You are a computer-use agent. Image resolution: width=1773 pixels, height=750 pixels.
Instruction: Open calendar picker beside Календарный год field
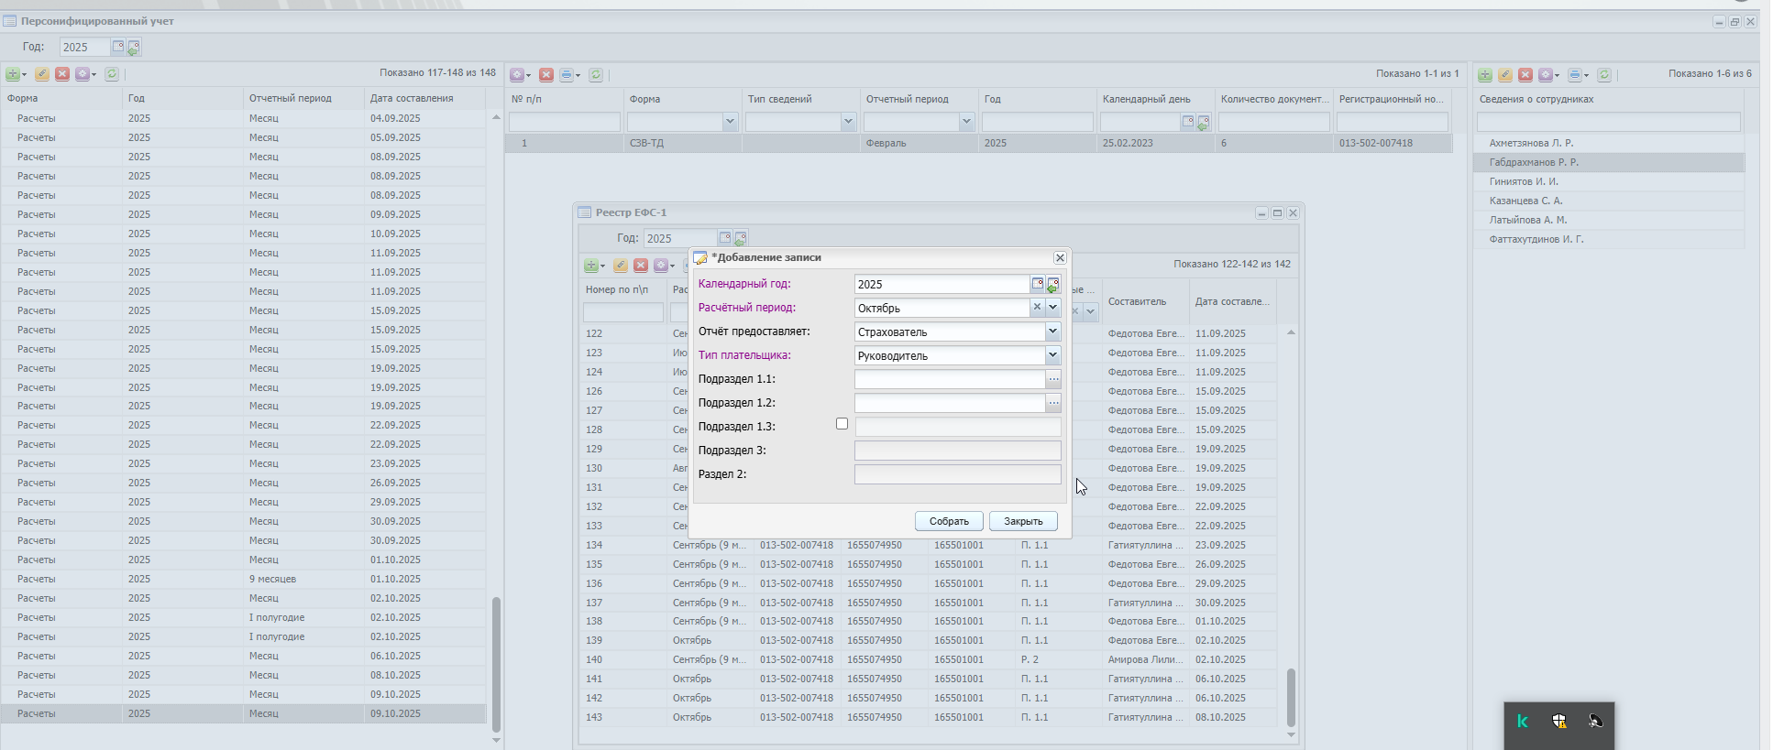point(1037,284)
